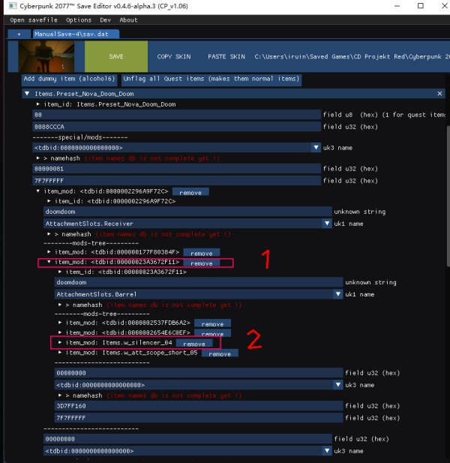450x463 pixels.
Task: Remove the Items.w_silencer_04 mod
Action: click(194, 343)
